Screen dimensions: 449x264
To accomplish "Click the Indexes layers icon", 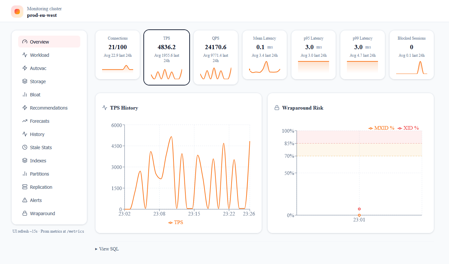I will pyautogui.click(x=25, y=160).
